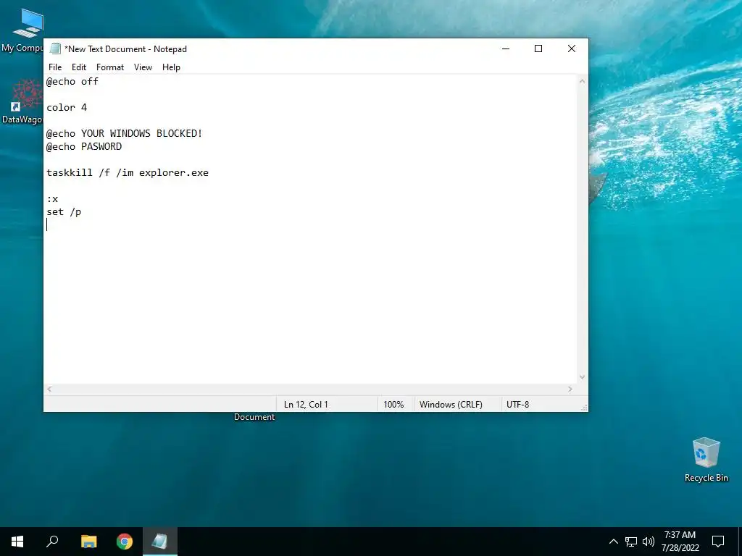This screenshot has height=556, width=742.
Task: Click the 100% zoom status entry
Action: (x=393, y=404)
